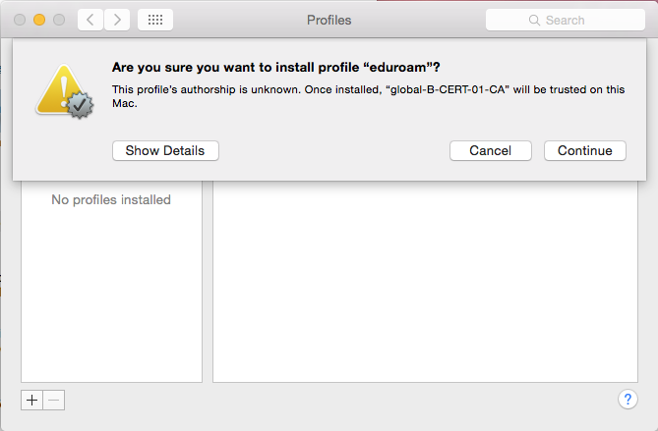Image resolution: width=658 pixels, height=431 pixels.
Task: Click the Continue button
Action: pyautogui.click(x=585, y=151)
